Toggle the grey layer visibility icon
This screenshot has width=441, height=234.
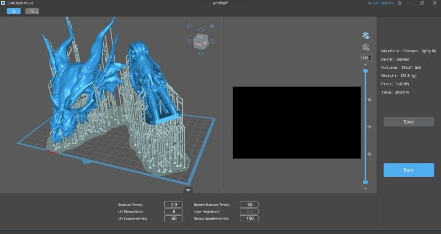click(x=365, y=48)
